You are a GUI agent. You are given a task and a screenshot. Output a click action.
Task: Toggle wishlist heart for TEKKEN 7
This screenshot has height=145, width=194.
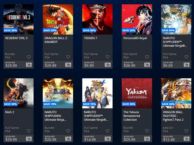coord(107,57)
